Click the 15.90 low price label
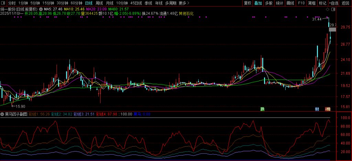Viewport: 352px width, 161px height. click(20, 107)
